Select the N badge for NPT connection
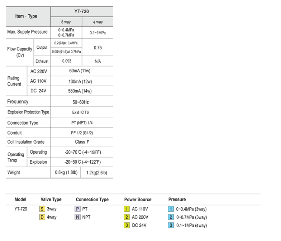The width and height of the screenshot is (281, 241). pos(77,217)
